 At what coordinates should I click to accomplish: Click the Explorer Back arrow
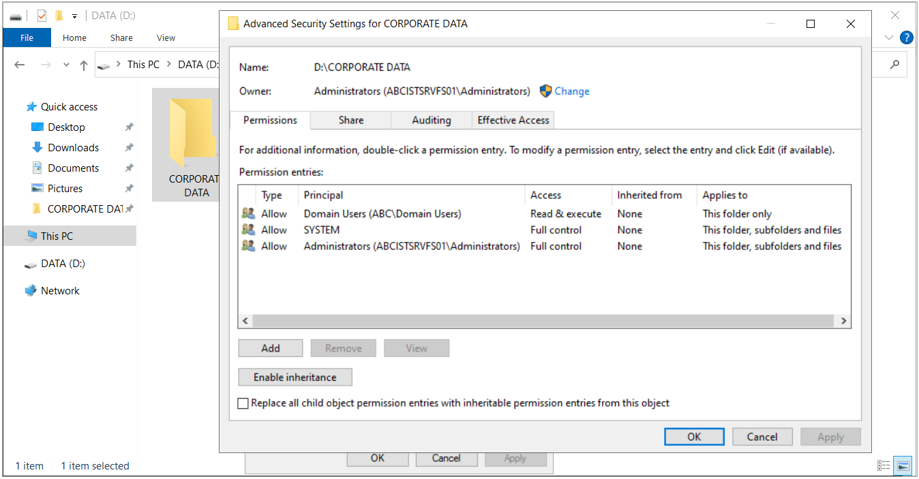[x=20, y=65]
